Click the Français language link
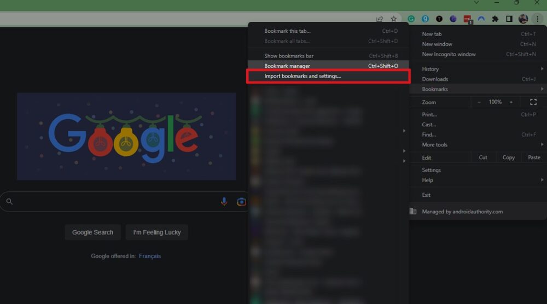This screenshot has width=547, height=304. [150, 256]
